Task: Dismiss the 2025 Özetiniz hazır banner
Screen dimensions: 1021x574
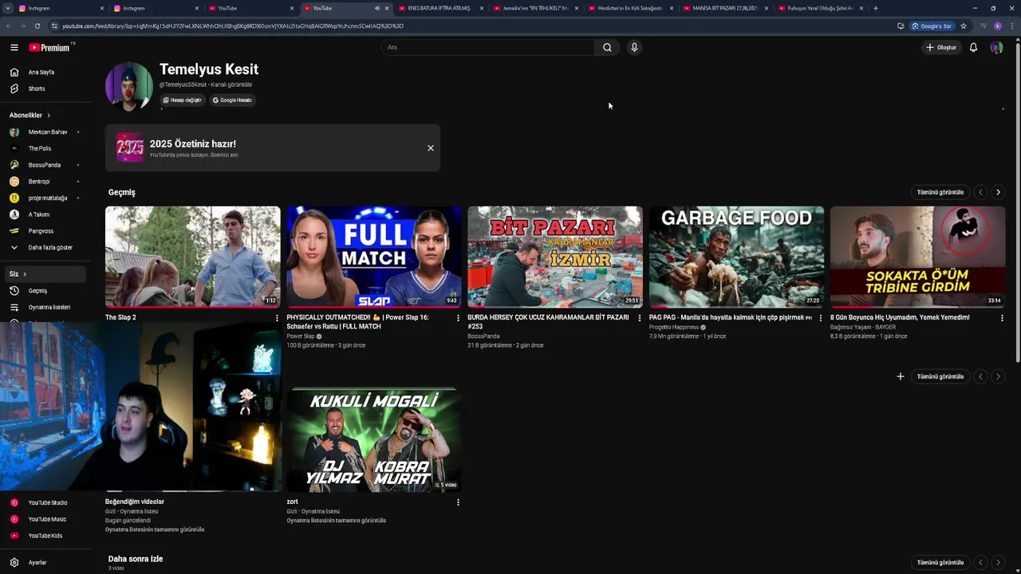Action: [x=431, y=147]
